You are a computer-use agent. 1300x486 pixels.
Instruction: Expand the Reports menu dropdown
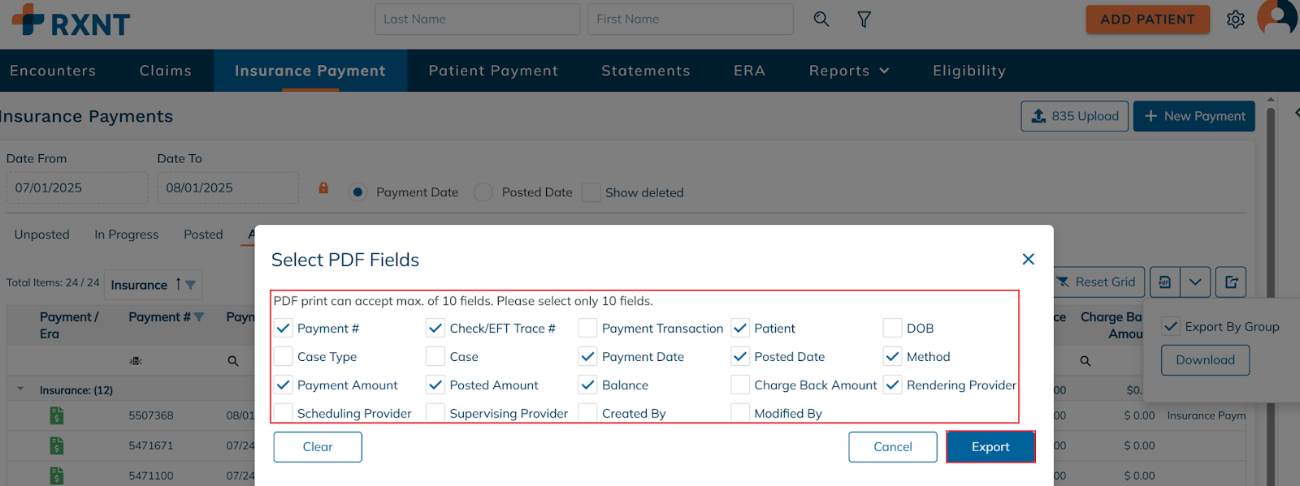click(848, 71)
